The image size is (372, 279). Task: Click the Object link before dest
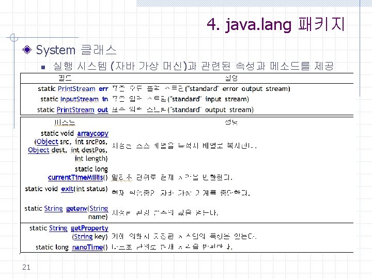pos(39,150)
